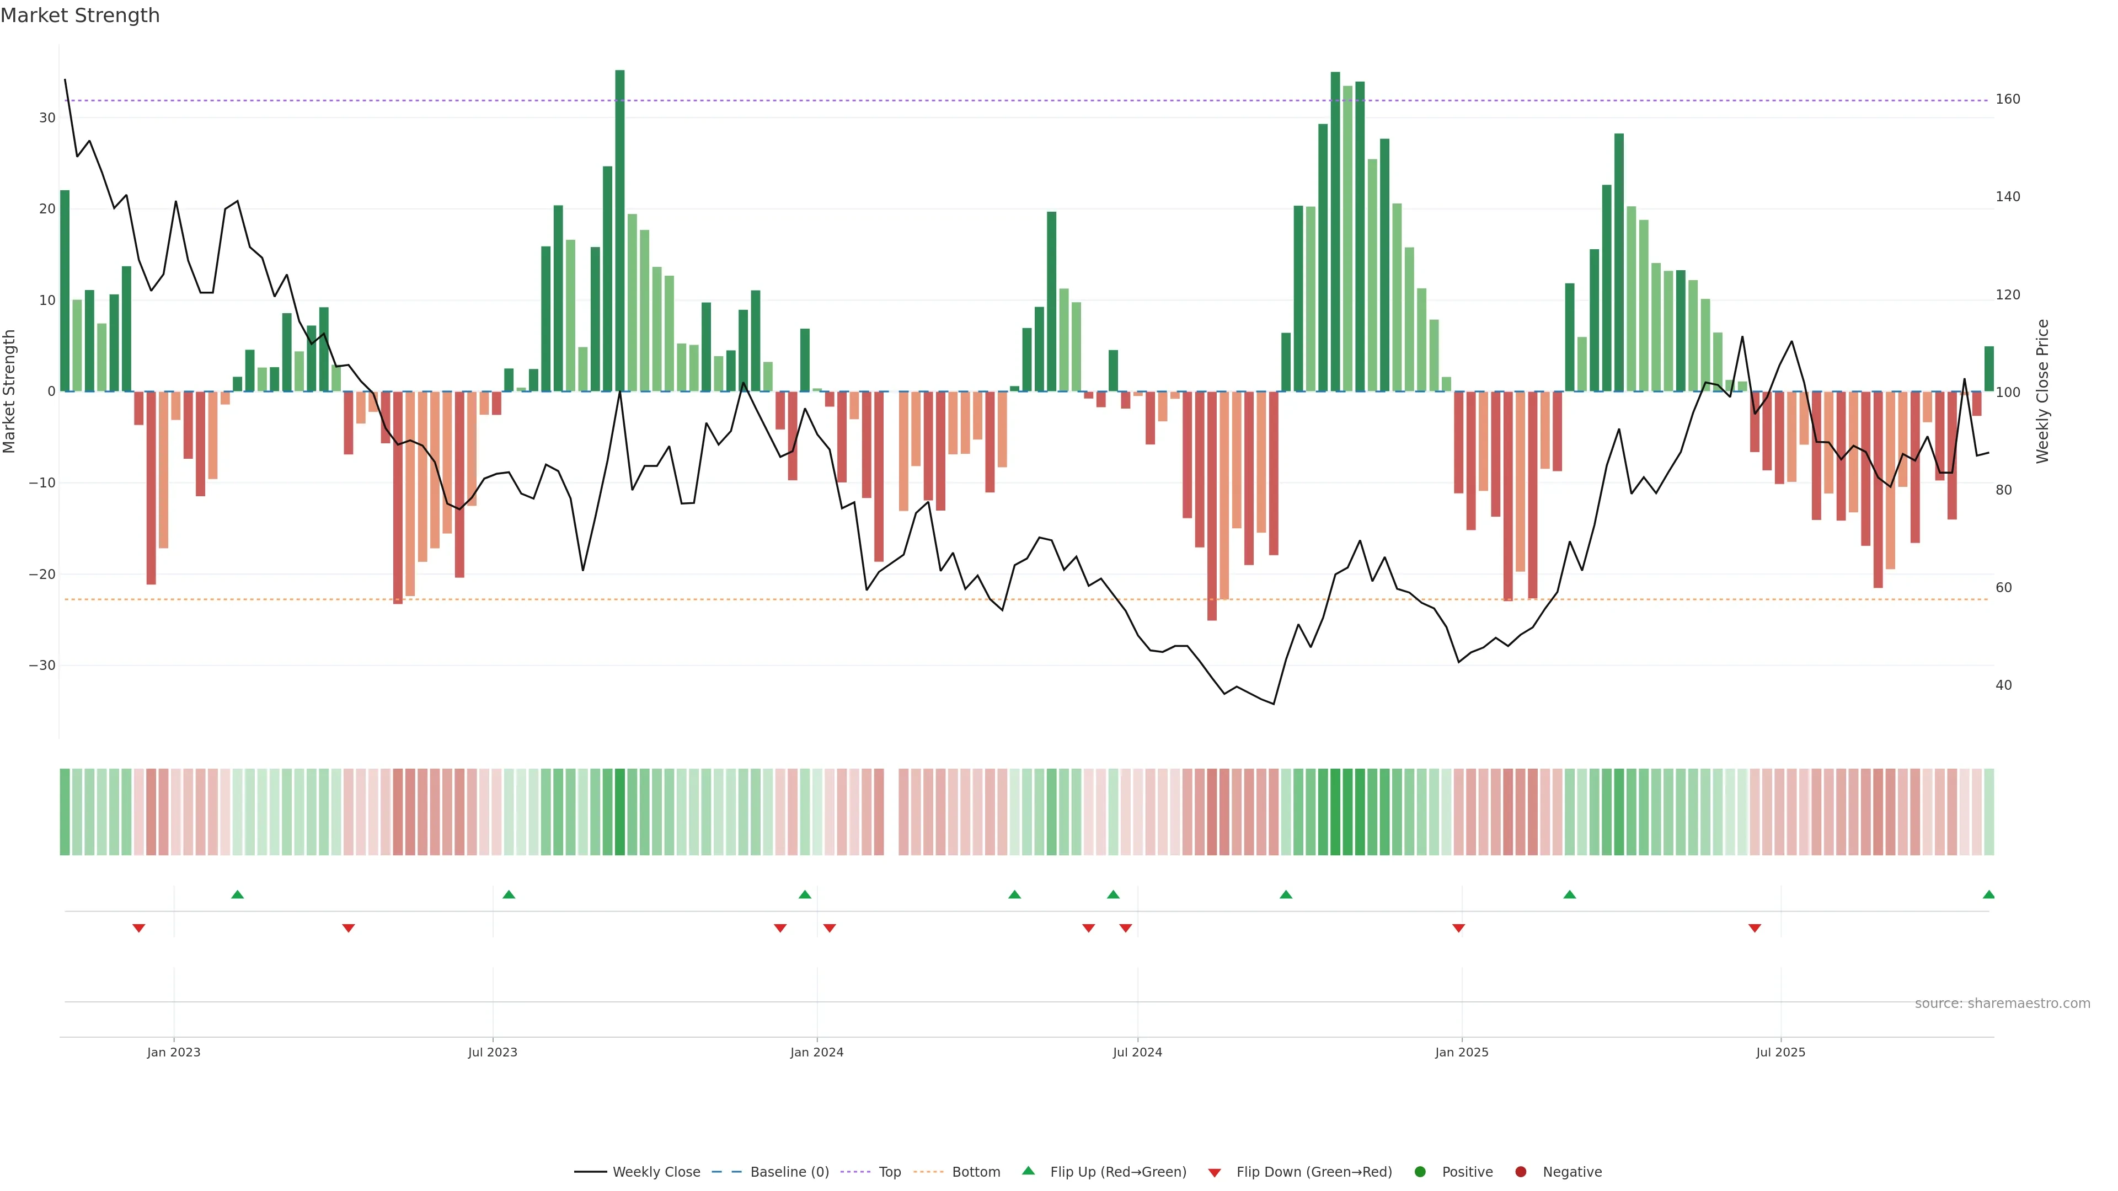Click the Positive green circle legend icon

(1420, 1172)
